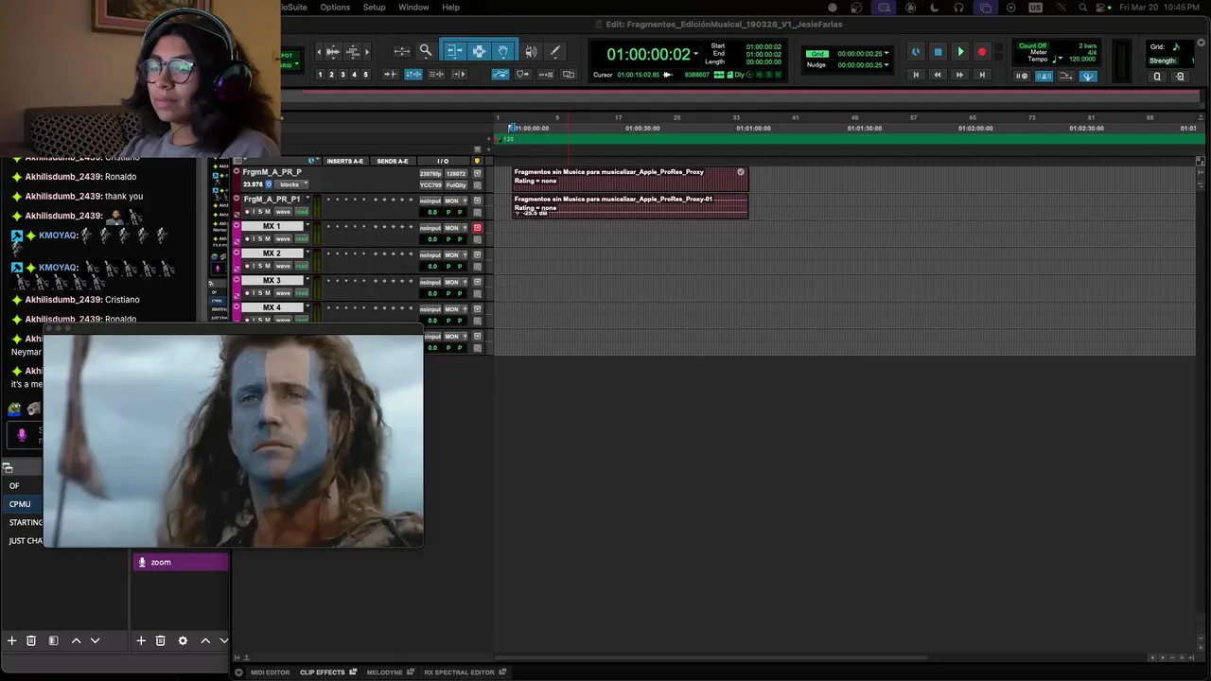Screen dimensions: 1211x681
Task: Click the purple zoom source in OBS
Action: click(x=181, y=562)
